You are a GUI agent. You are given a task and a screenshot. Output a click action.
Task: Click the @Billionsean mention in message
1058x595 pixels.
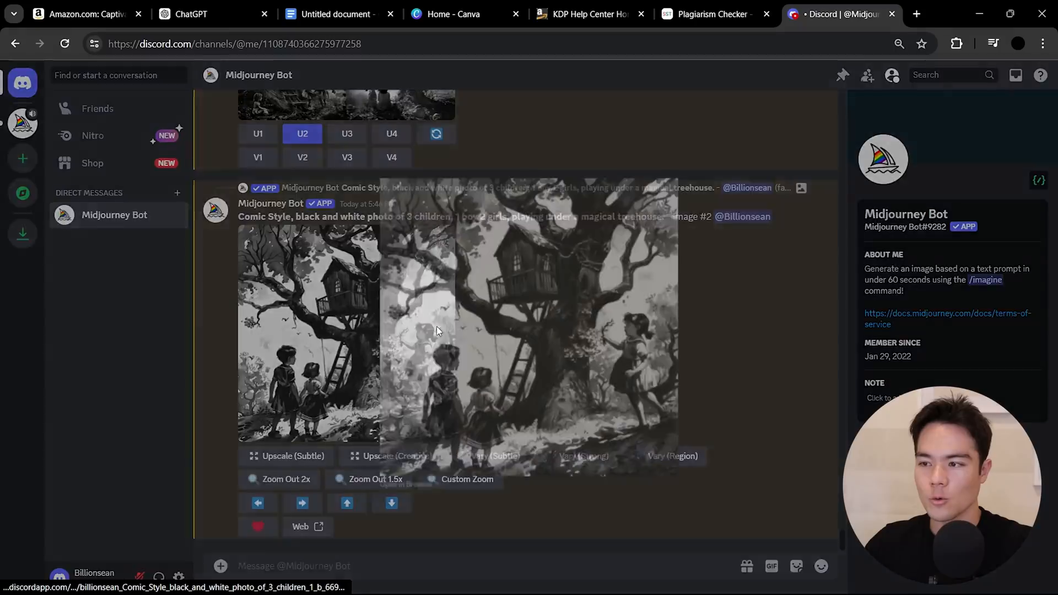742,217
